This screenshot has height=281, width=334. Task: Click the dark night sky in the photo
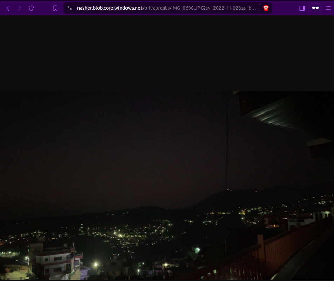pos(105,147)
